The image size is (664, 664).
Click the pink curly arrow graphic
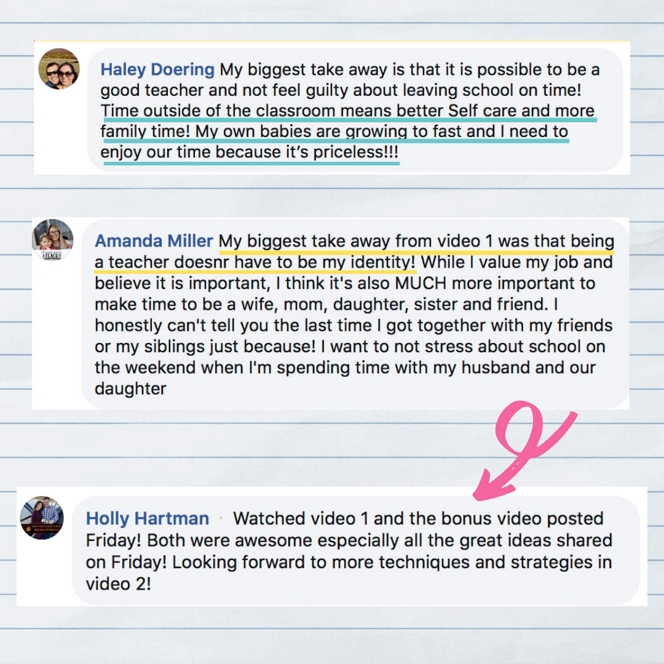pyautogui.click(x=525, y=451)
